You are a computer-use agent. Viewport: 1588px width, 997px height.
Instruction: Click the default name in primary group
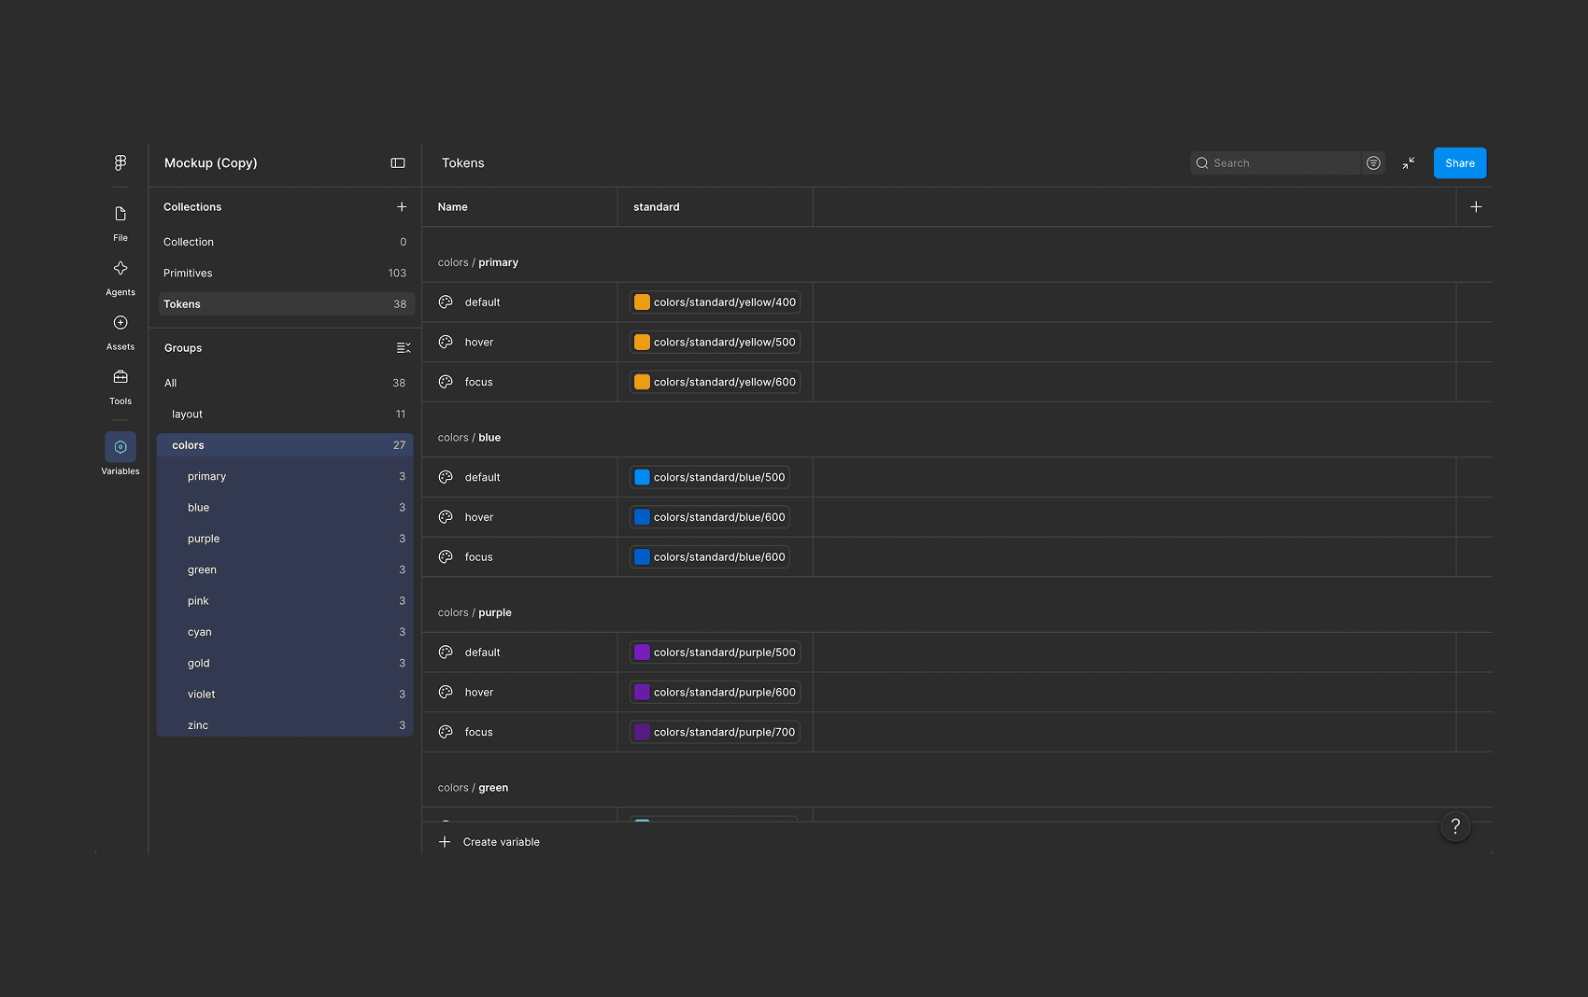tap(483, 302)
